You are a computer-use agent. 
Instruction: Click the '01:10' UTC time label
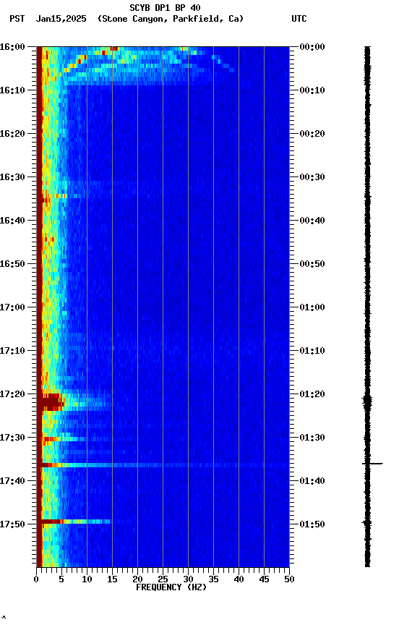[x=312, y=351]
